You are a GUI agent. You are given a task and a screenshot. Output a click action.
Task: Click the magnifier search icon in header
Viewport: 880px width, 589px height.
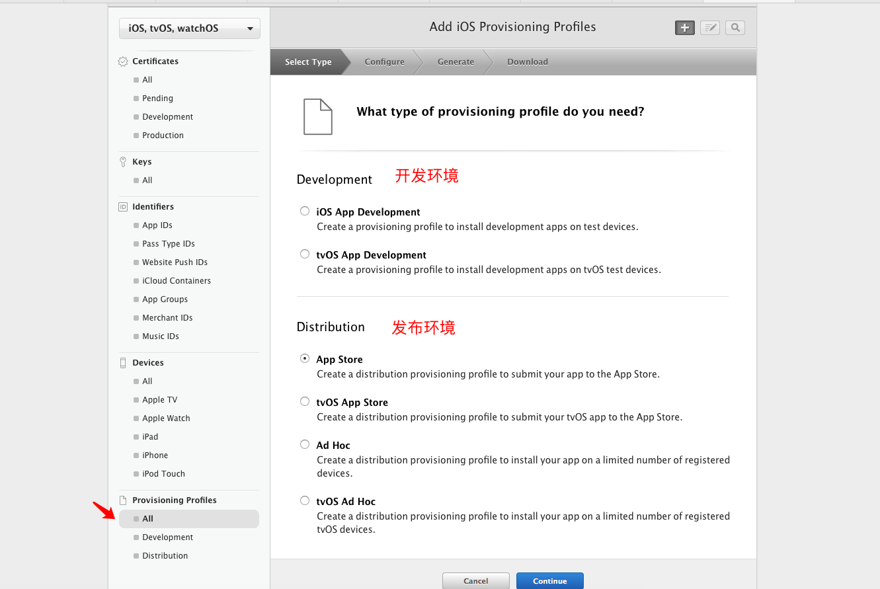[x=735, y=28]
